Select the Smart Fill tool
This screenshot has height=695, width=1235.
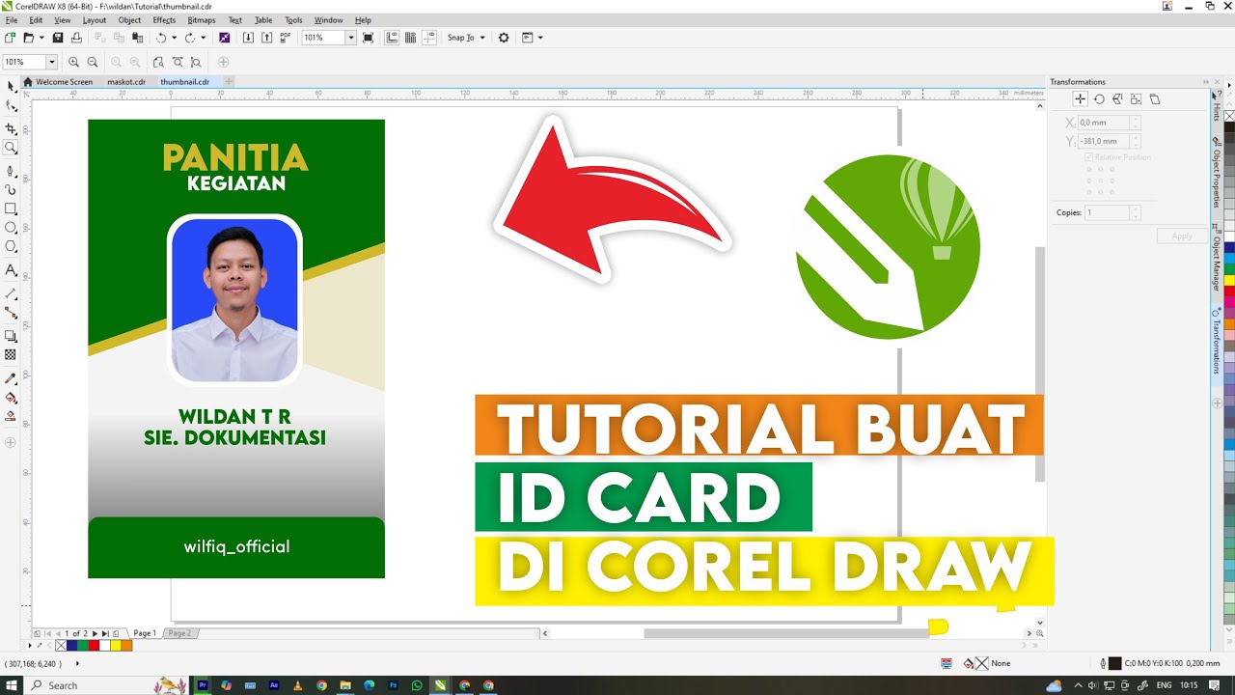coord(11,417)
